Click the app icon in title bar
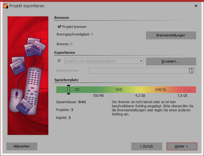 point(5,6)
